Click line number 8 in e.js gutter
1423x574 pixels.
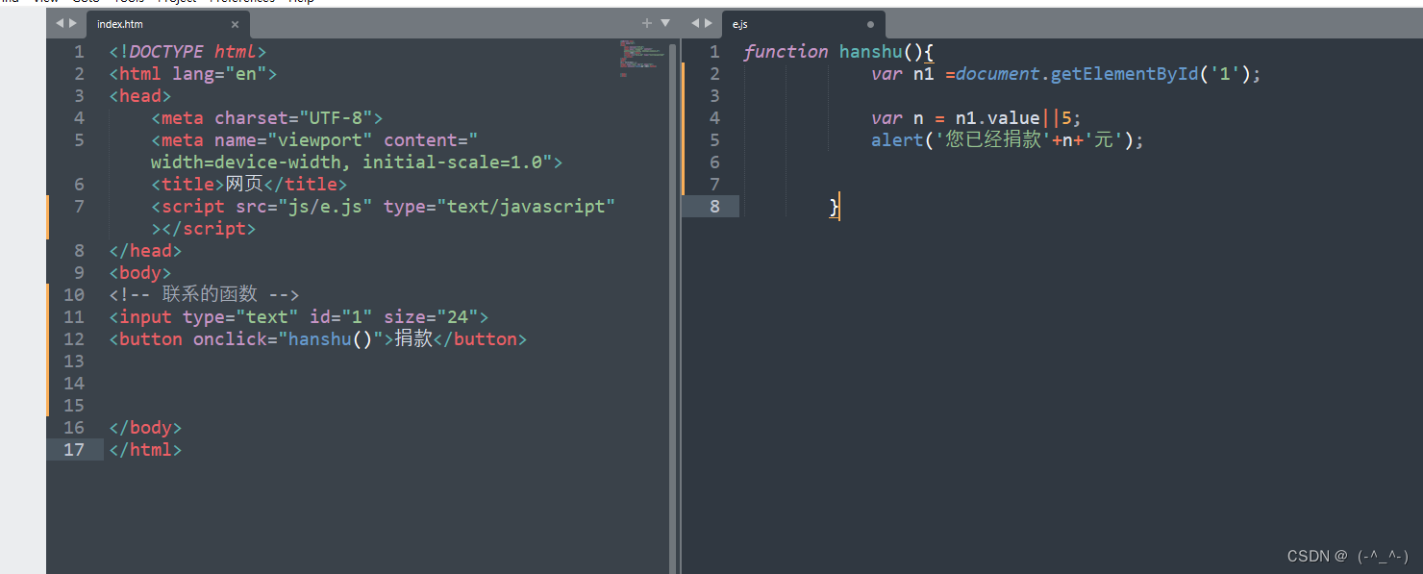tap(713, 207)
